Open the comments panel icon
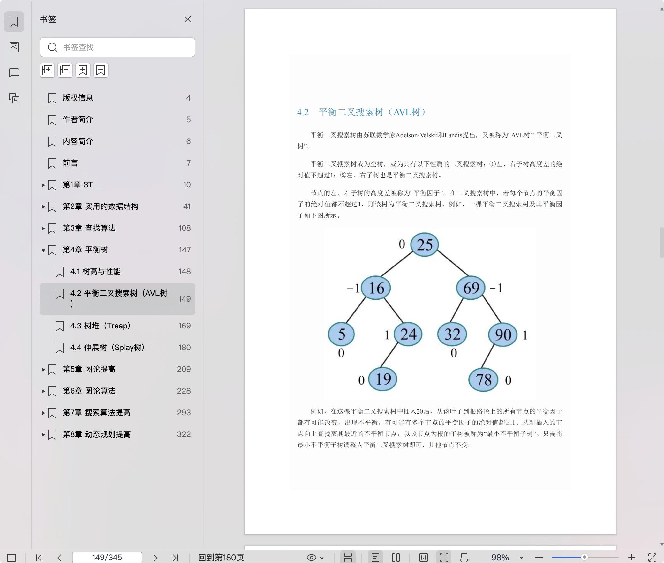The height and width of the screenshot is (563, 664). (14, 73)
